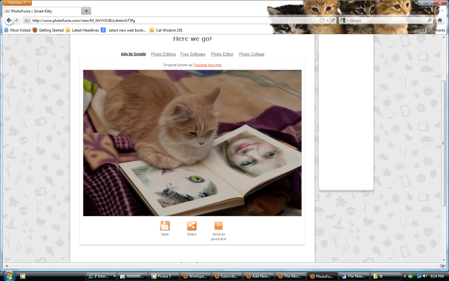The height and width of the screenshot is (281, 449).
Task: Switch to The Mor... Firefox taskbar button
Action: [x=291, y=276]
